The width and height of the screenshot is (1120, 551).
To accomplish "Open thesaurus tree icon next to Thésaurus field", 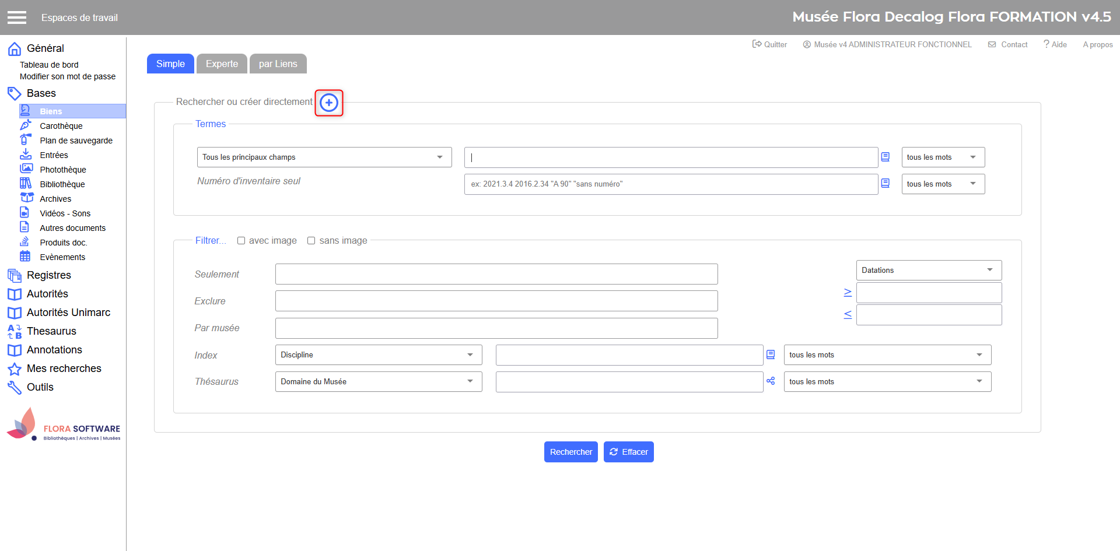I will pos(771,381).
